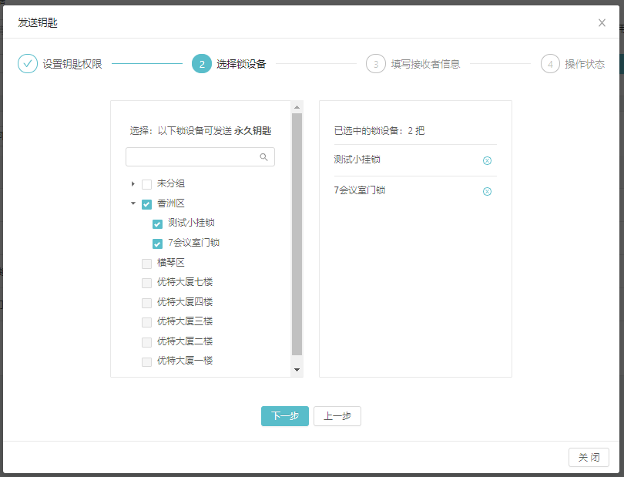Select the 优特大厦七楼 tree item
Image resolution: width=624 pixels, height=477 pixels.
pos(185,282)
